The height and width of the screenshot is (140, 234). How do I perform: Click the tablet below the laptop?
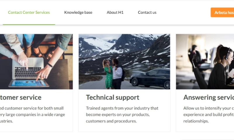point(29,83)
